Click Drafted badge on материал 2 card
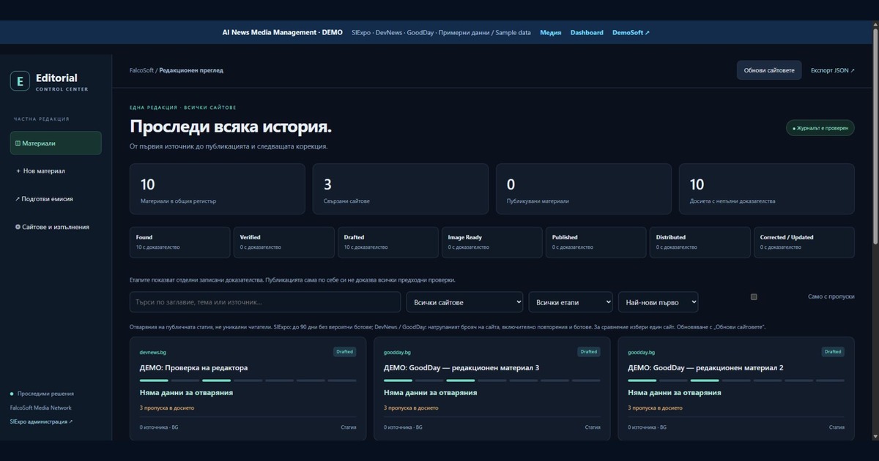Screen dimensions: 879x461 pyautogui.click(x=833, y=352)
